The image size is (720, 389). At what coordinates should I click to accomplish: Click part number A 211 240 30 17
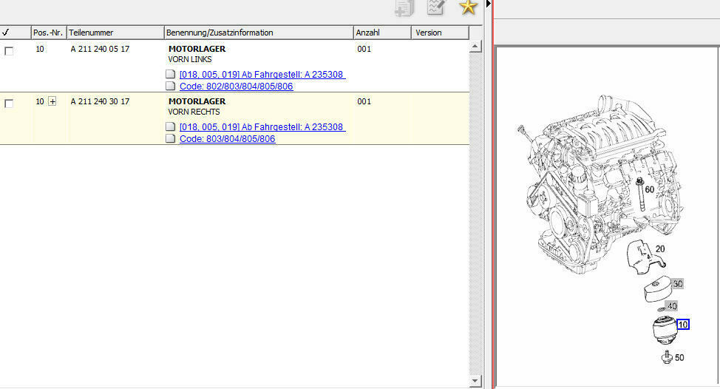point(100,101)
